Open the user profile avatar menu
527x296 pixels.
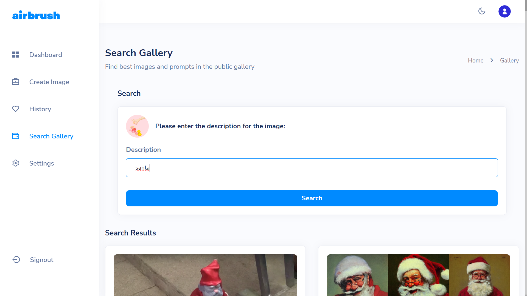coord(504,12)
